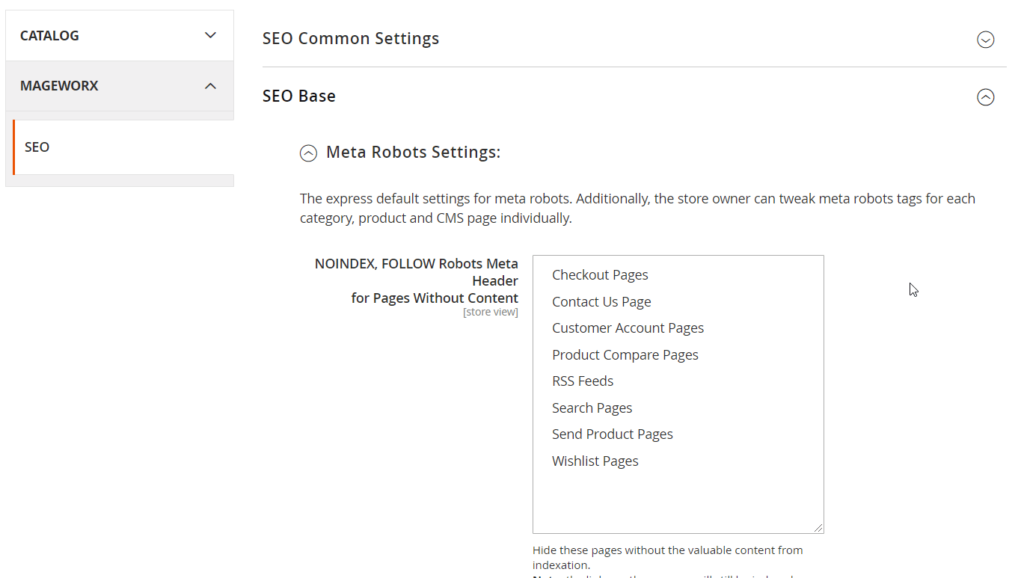Screen dimensions: 1018x578
Task: Select Contact Us Page option
Action: pyautogui.click(x=601, y=301)
